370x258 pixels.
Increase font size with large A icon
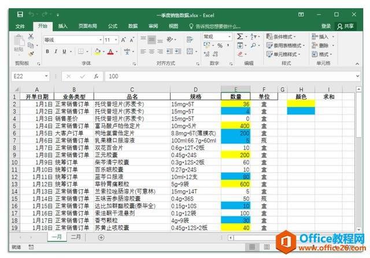click(x=123, y=40)
